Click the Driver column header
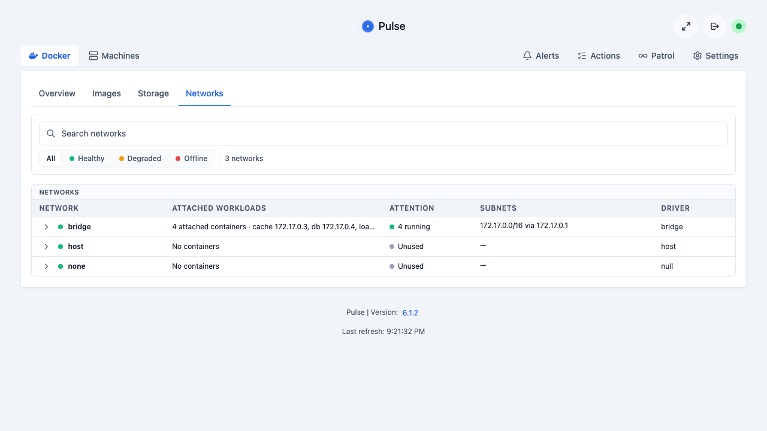 [675, 208]
